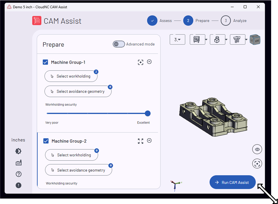Image resolution: width=278 pixels, height=204 pixels.
Task: Open dropdown arrow next to stock icon
Action: (226, 40)
